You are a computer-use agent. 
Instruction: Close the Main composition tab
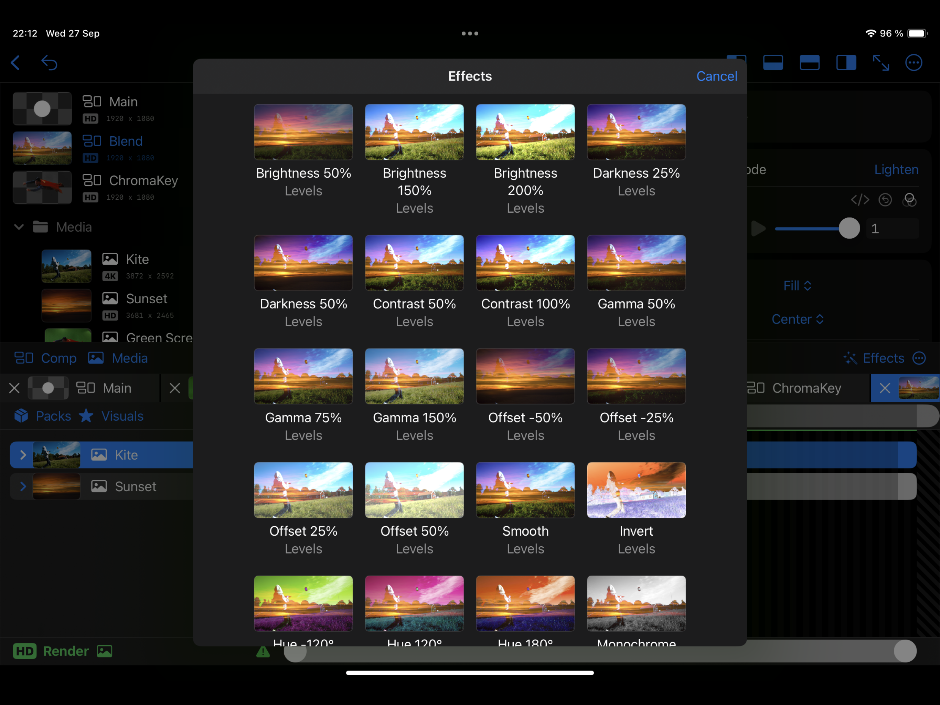(x=14, y=388)
